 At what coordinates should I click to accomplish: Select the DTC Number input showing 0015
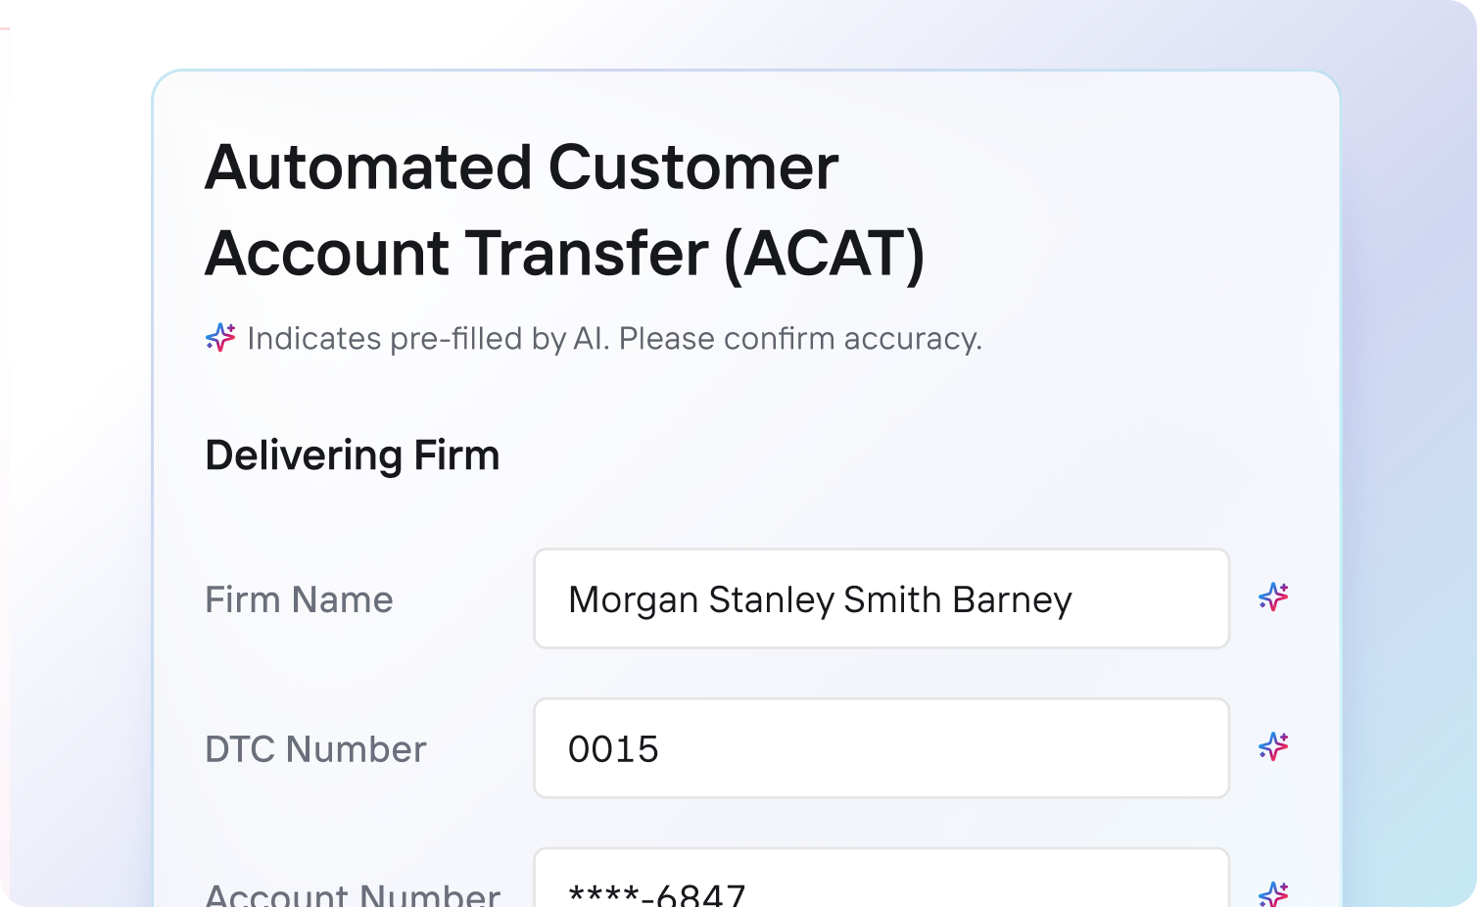coord(881,748)
